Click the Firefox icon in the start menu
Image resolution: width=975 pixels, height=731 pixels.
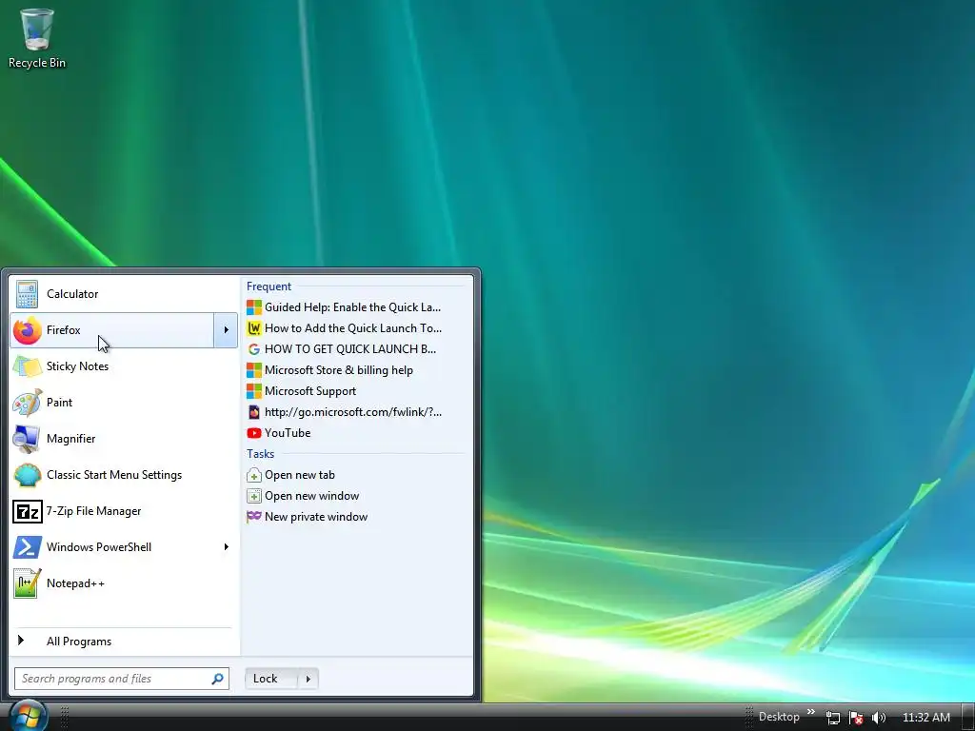[x=27, y=330]
